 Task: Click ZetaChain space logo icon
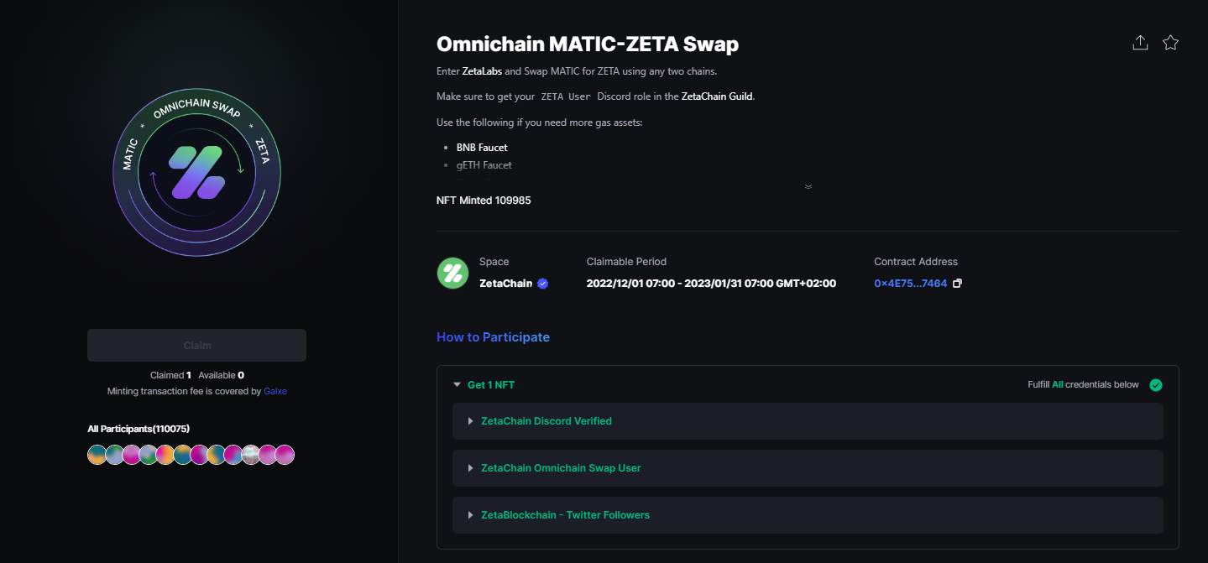click(452, 274)
